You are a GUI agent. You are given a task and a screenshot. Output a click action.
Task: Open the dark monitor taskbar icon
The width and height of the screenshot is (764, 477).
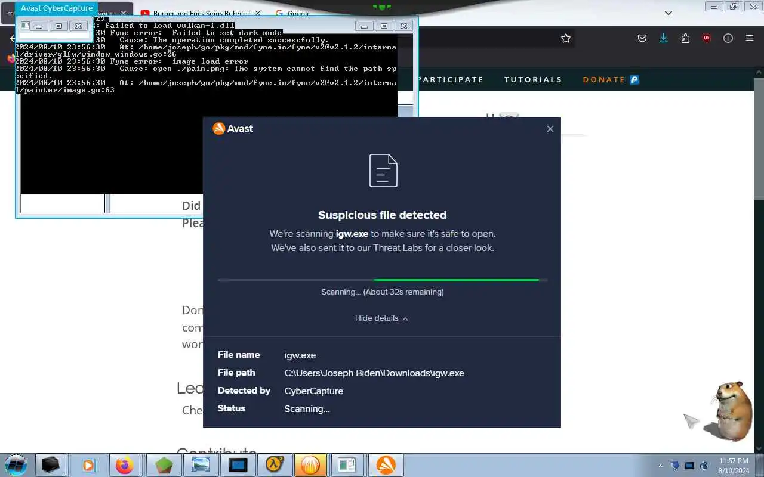click(x=238, y=465)
